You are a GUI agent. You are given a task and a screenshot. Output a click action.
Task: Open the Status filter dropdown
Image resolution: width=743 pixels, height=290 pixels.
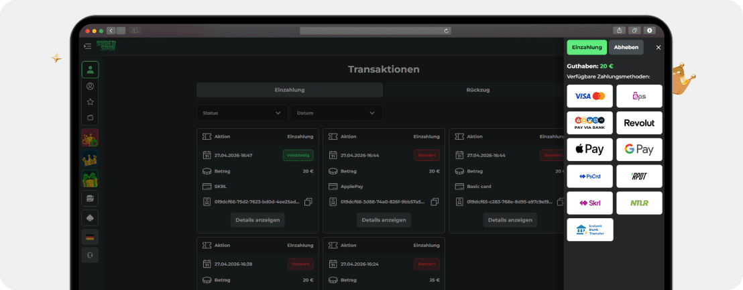point(242,113)
